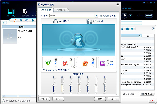Click the folder icon in device panel
Image resolution: width=157 pixels, height=104 pixels.
click(x=132, y=28)
